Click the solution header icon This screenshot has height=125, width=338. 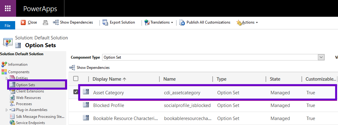(7, 42)
